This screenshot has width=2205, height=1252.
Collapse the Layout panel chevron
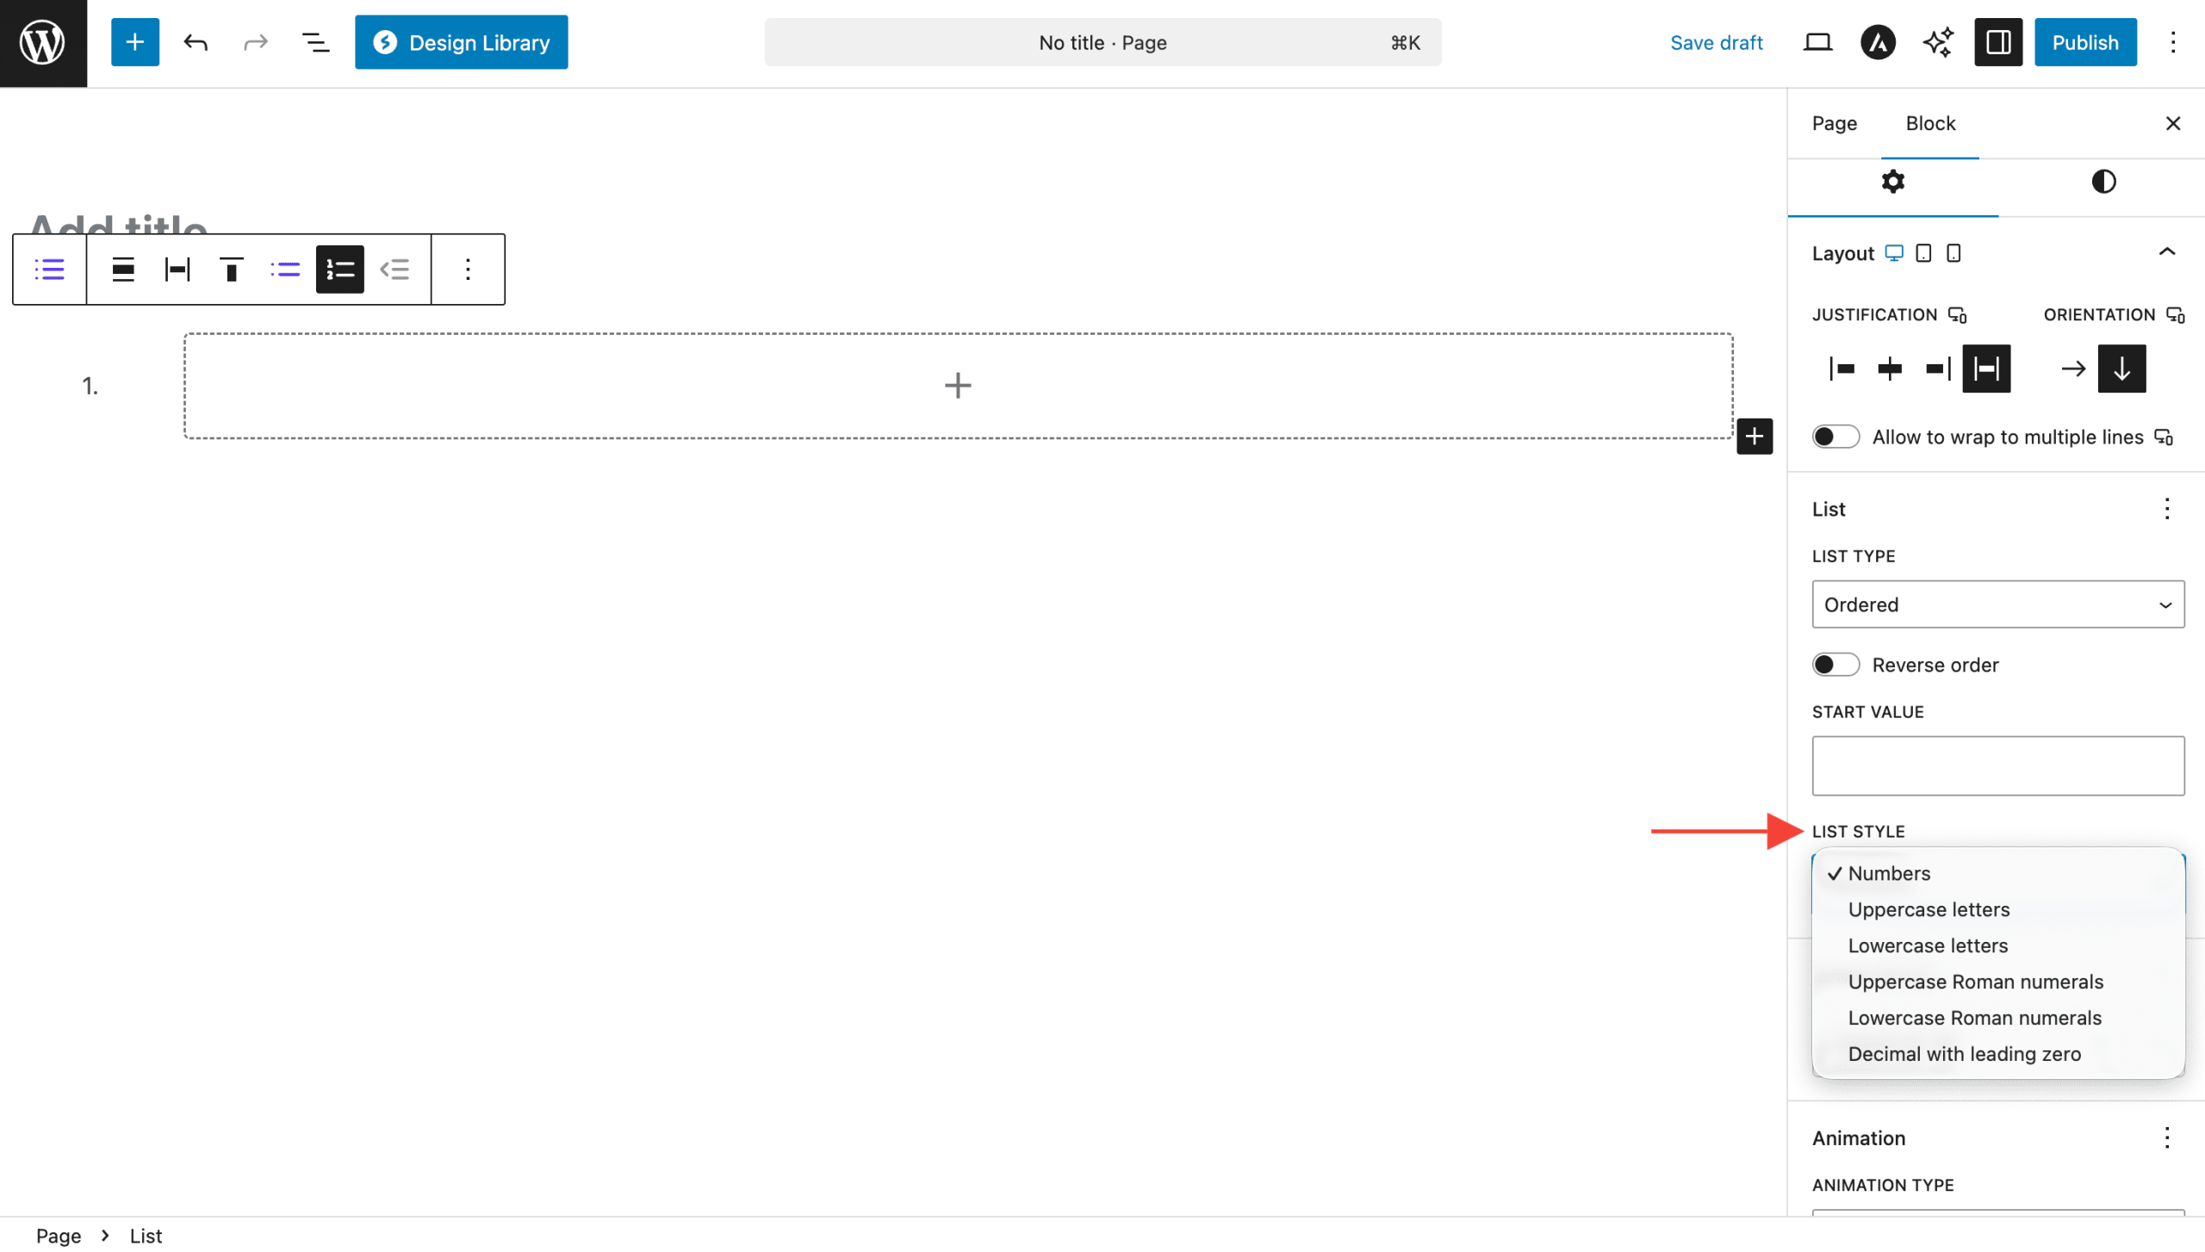pos(2166,252)
